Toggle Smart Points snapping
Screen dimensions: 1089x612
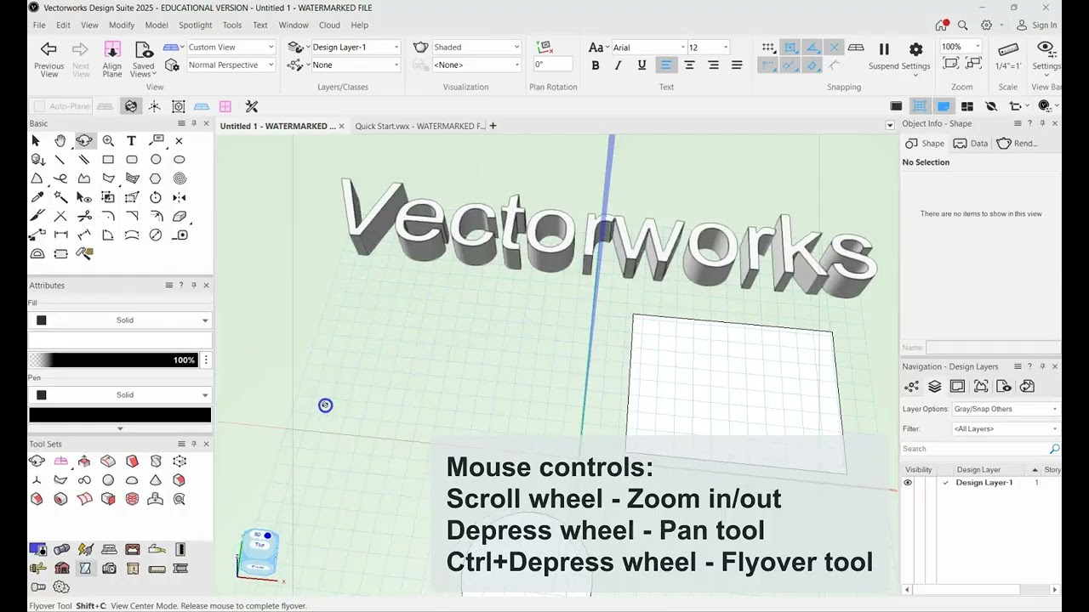click(768, 65)
